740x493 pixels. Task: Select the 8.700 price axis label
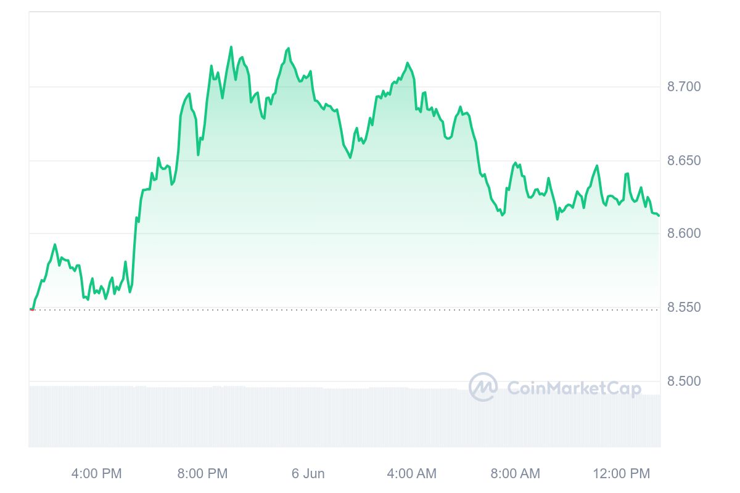coord(684,86)
